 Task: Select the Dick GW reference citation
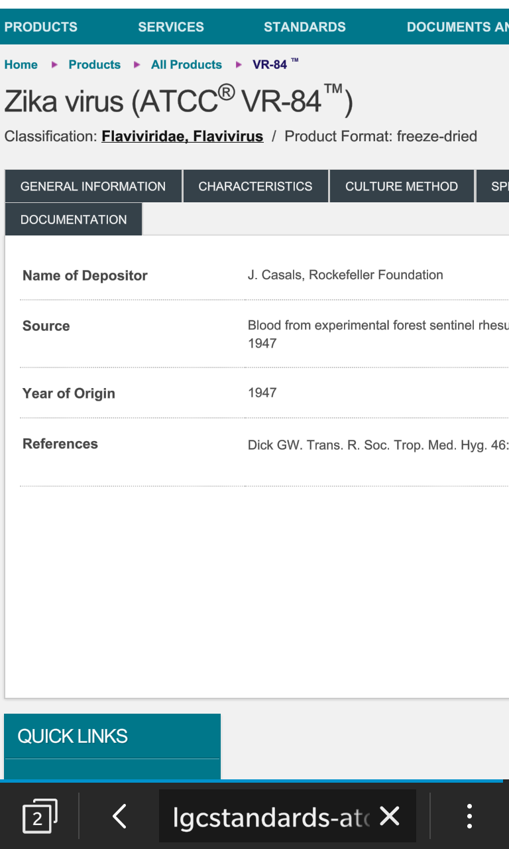click(x=378, y=445)
